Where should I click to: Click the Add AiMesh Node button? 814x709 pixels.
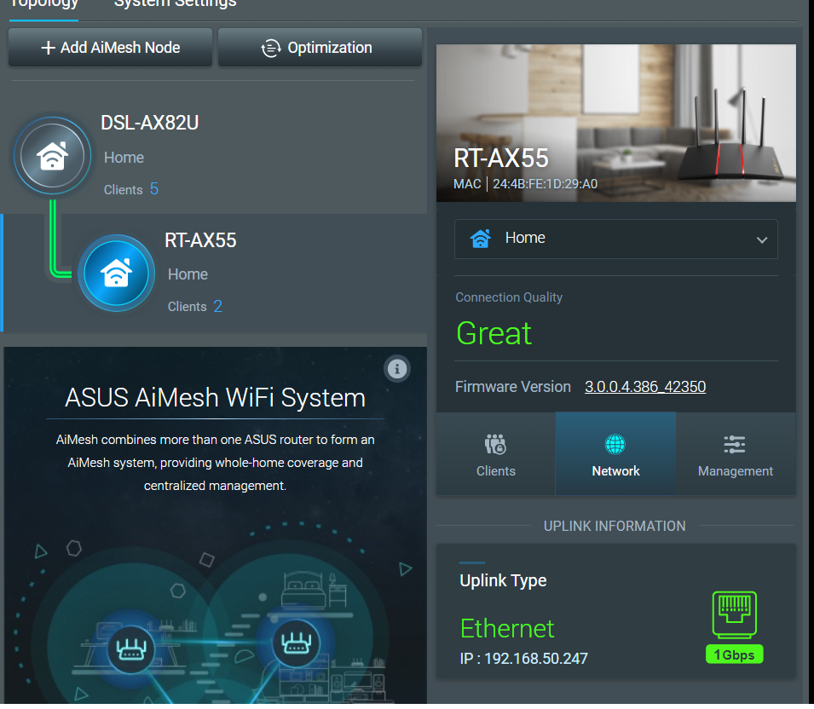coord(110,47)
